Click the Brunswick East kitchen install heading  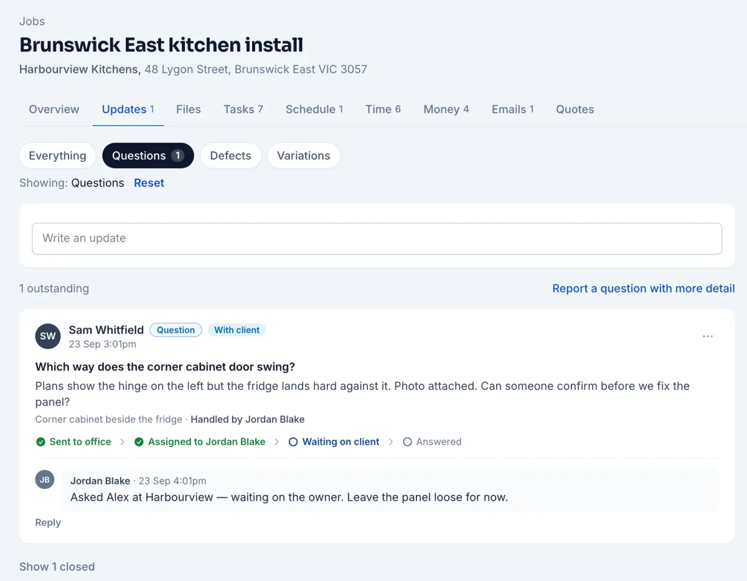(161, 45)
